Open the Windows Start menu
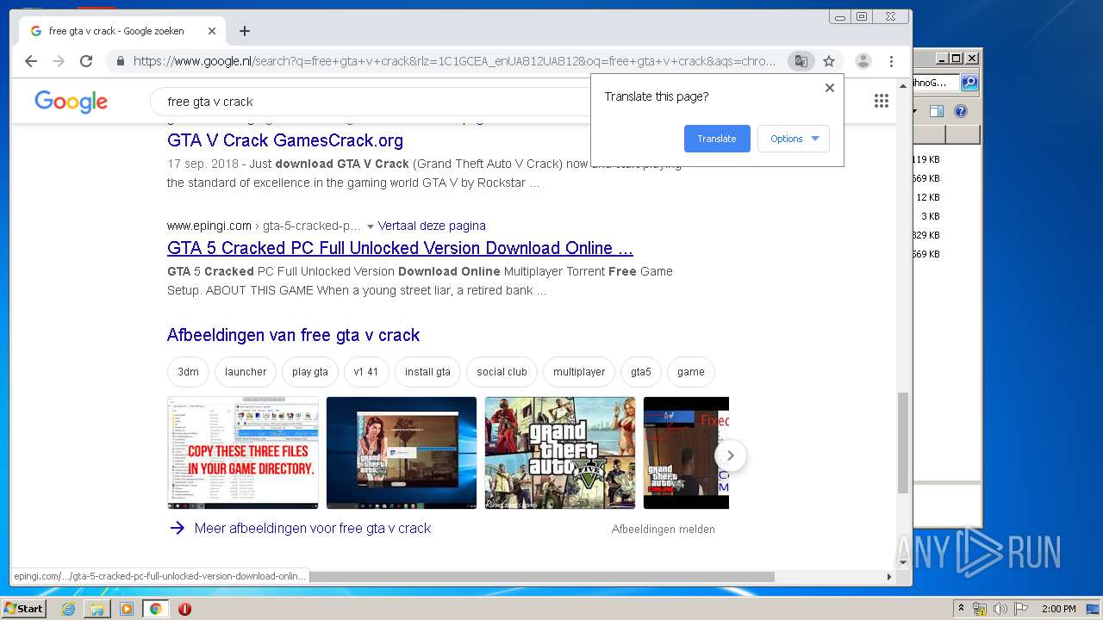This screenshot has height=620, width=1103. [x=23, y=609]
